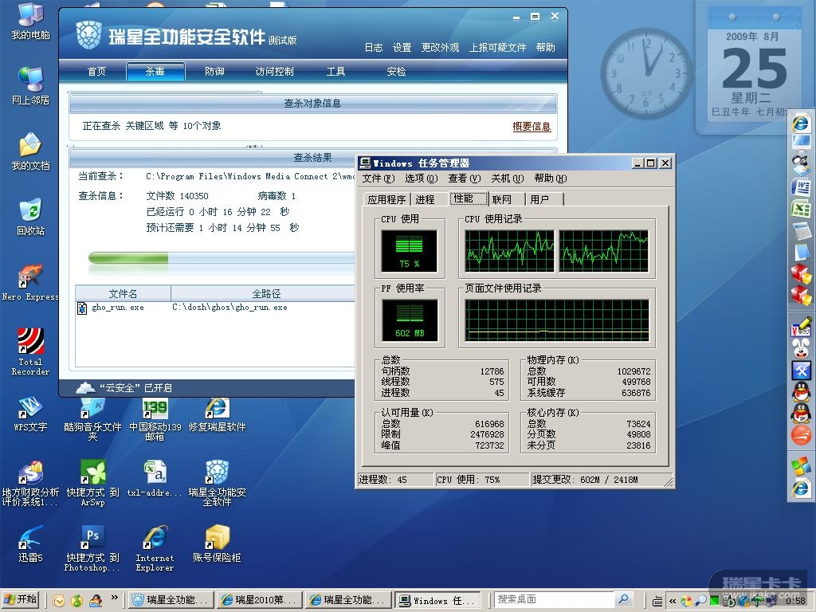Screen dimensions: 816x612
Task: Expand the quick launch overflow chevron
Action: 114,598
